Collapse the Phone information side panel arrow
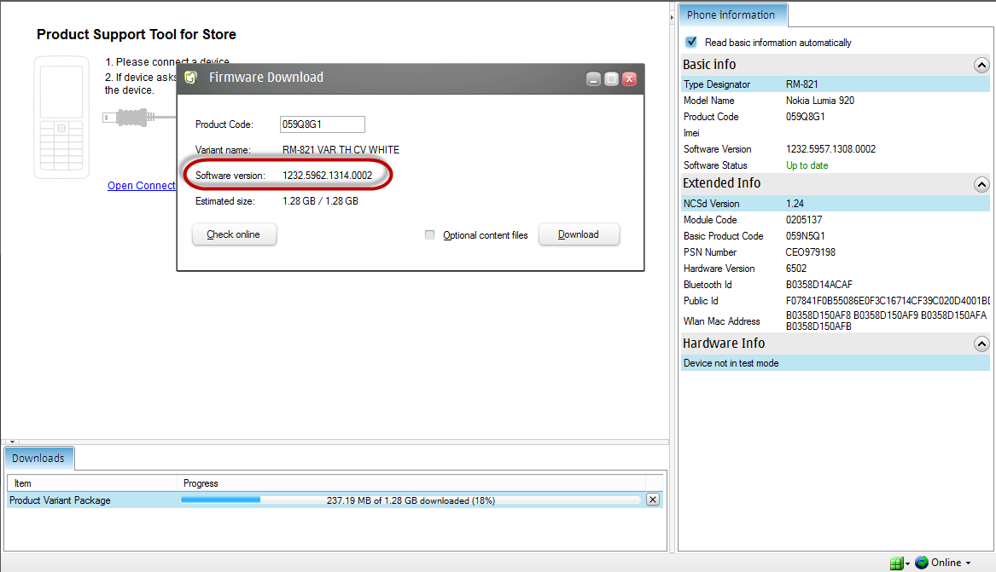 [x=672, y=18]
